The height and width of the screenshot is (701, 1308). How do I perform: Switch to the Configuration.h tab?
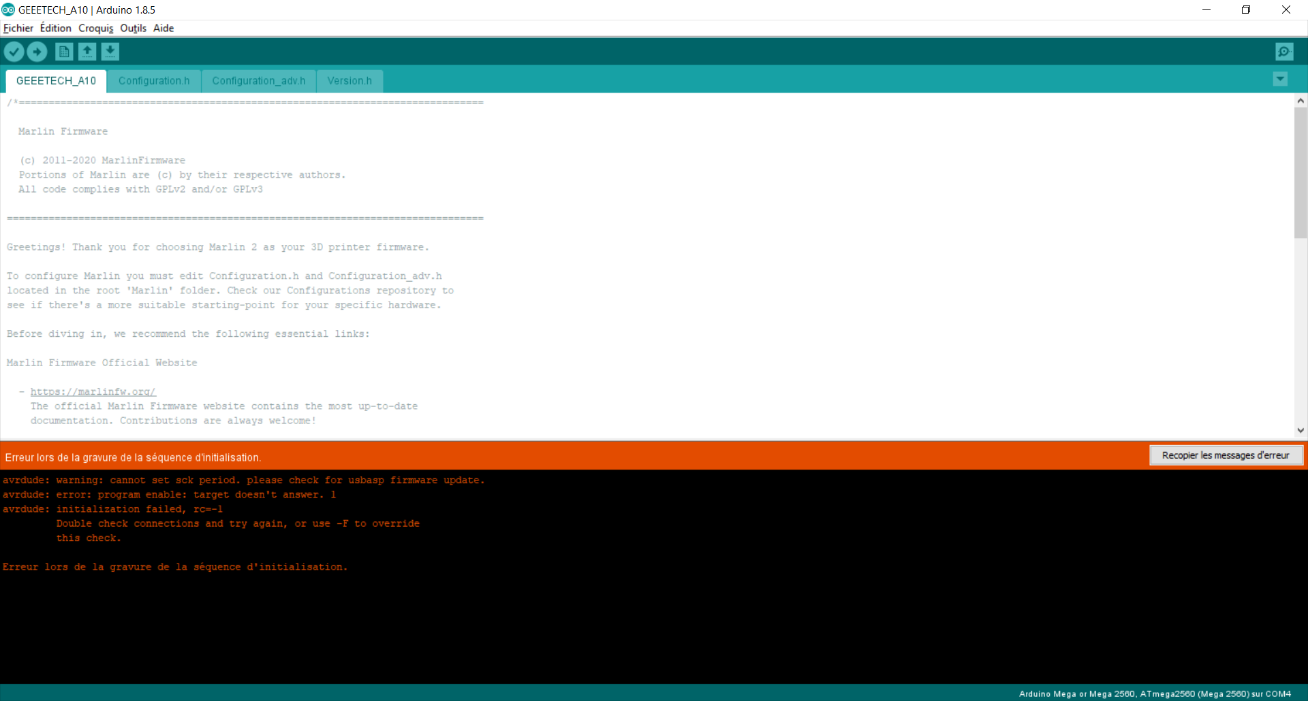[x=154, y=81]
